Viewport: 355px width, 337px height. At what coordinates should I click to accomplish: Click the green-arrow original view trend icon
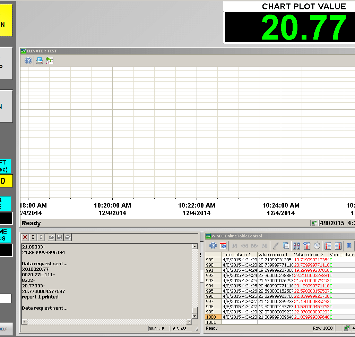[x=50, y=60]
